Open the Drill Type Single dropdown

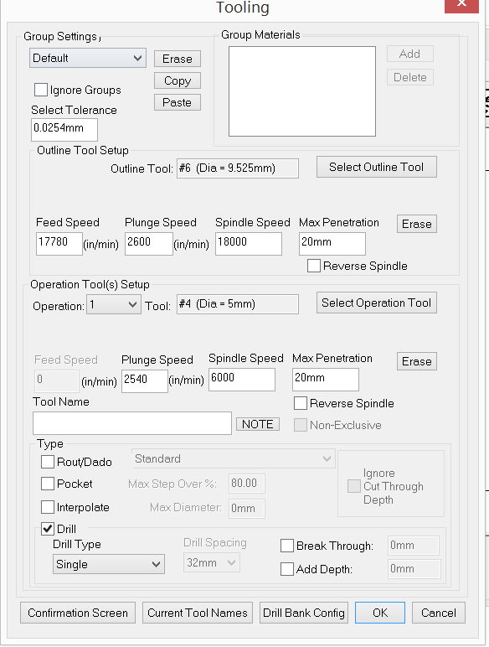pos(109,564)
